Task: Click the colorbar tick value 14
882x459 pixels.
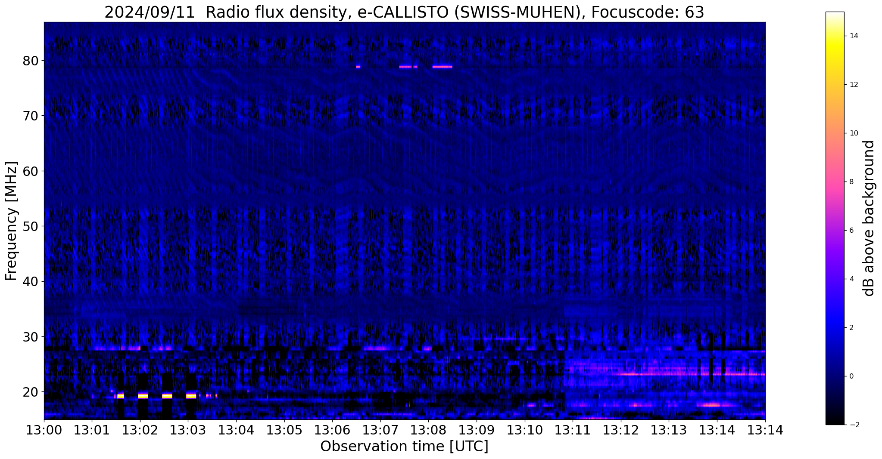Action: pyautogui.click(x=853, y=36)
